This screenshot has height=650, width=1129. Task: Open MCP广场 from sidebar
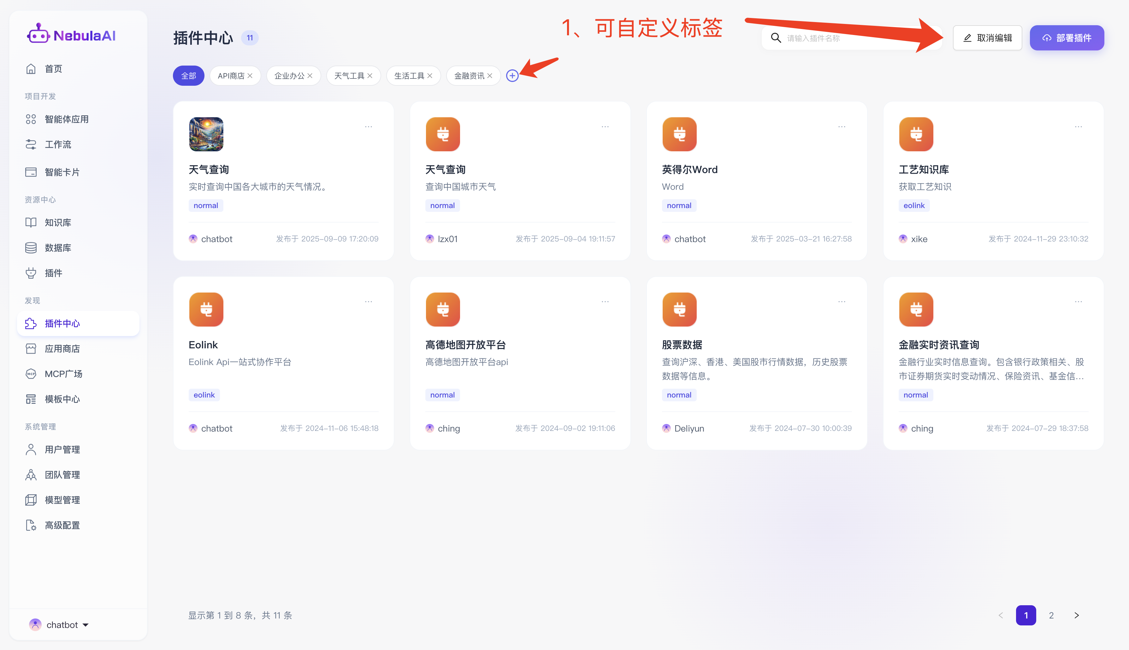pos(63,374)
